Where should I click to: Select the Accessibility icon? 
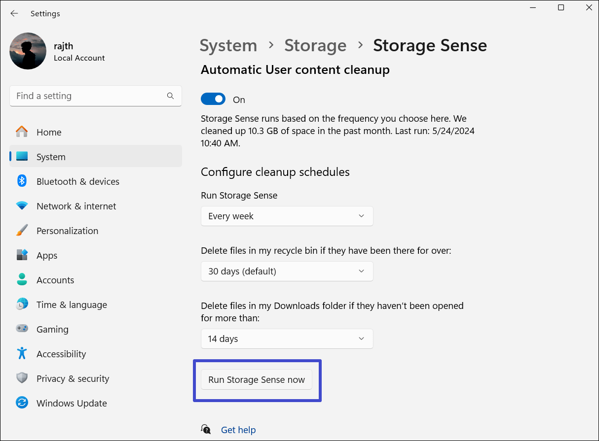(x=22, y=353)
